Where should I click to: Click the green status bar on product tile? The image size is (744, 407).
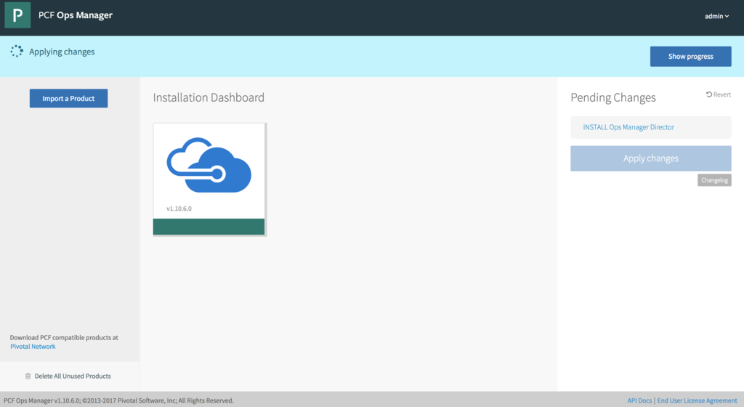(x=209, y=227)
